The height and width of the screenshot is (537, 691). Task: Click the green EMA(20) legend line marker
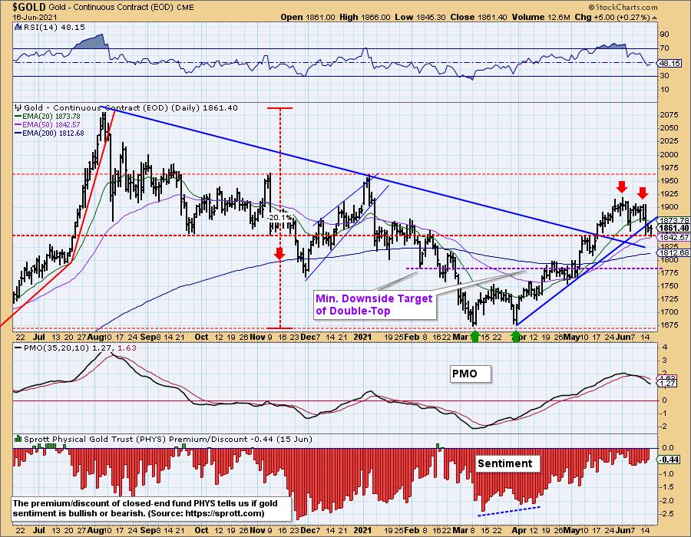tap(18, 117)
